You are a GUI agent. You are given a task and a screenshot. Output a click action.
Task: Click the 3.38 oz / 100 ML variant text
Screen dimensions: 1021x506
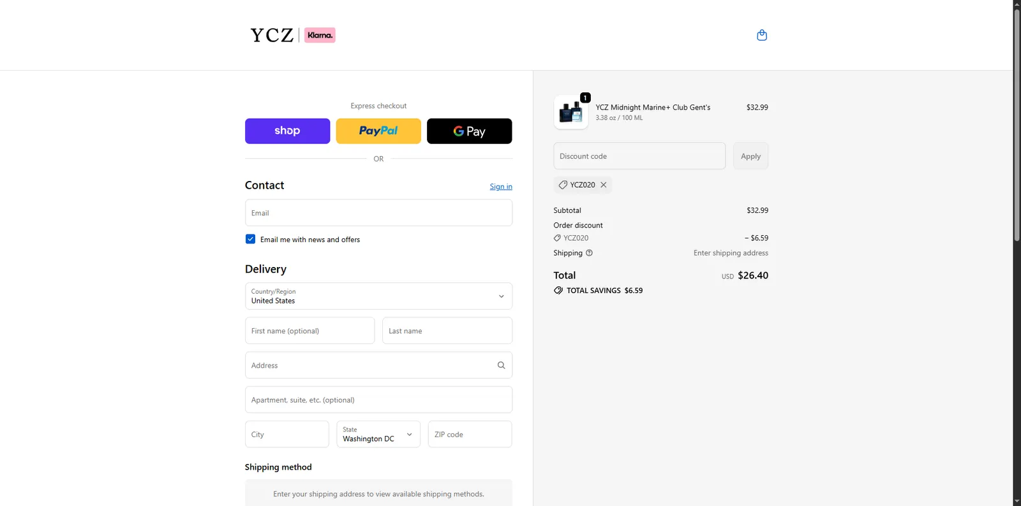(x=619, y=118)
